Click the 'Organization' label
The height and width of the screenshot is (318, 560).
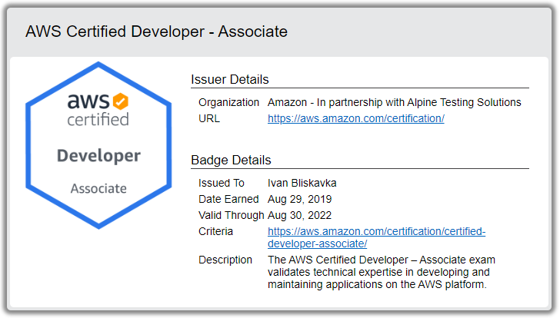[x=228, y=102]
